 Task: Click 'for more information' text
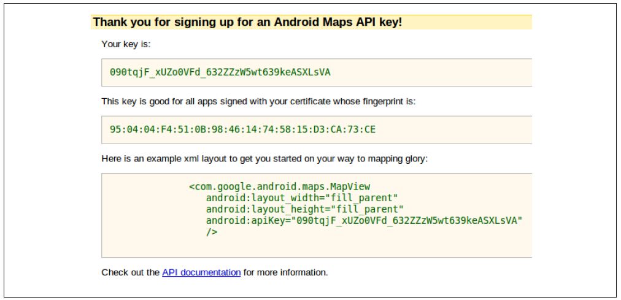(285, 272)
